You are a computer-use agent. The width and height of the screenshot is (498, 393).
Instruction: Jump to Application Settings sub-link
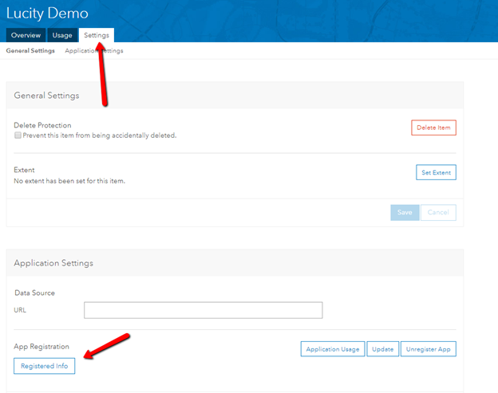[x=94, y=50]
